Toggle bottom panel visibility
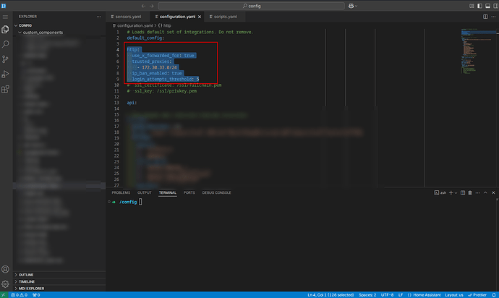 [487, 6]
